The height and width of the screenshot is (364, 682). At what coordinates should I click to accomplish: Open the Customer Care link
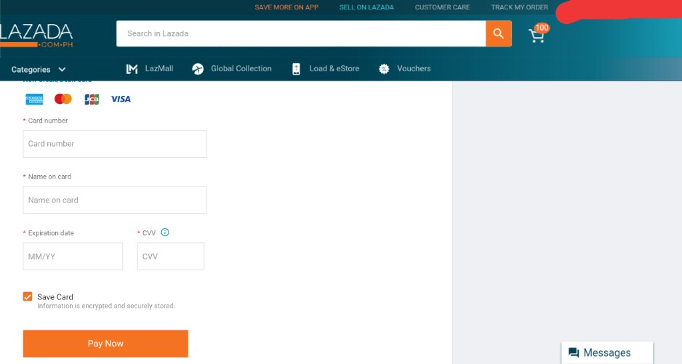pyautogui.click(x=442, y=7)
